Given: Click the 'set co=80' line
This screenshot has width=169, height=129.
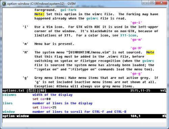Looking at the screenshot, I should click(42, 99).
